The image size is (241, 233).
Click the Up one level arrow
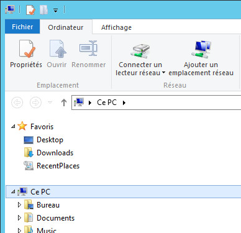[64, 103]
